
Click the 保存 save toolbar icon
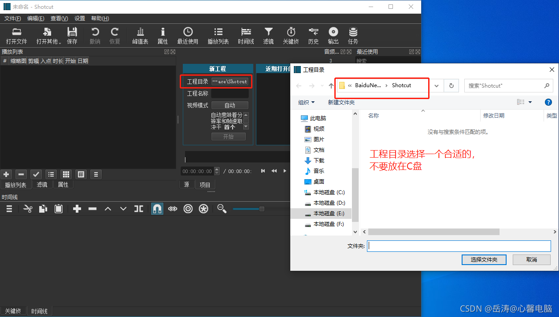coord(72,36)
